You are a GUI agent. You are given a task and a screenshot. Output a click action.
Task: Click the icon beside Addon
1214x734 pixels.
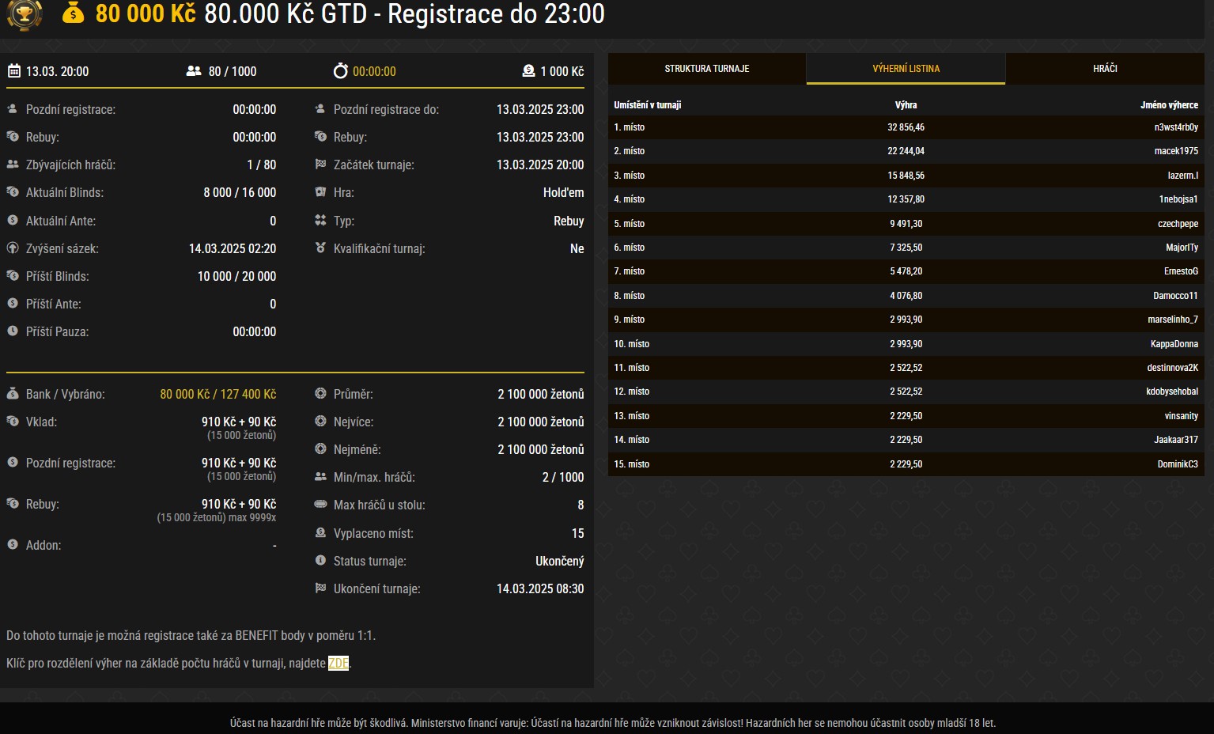coord(13,545)
